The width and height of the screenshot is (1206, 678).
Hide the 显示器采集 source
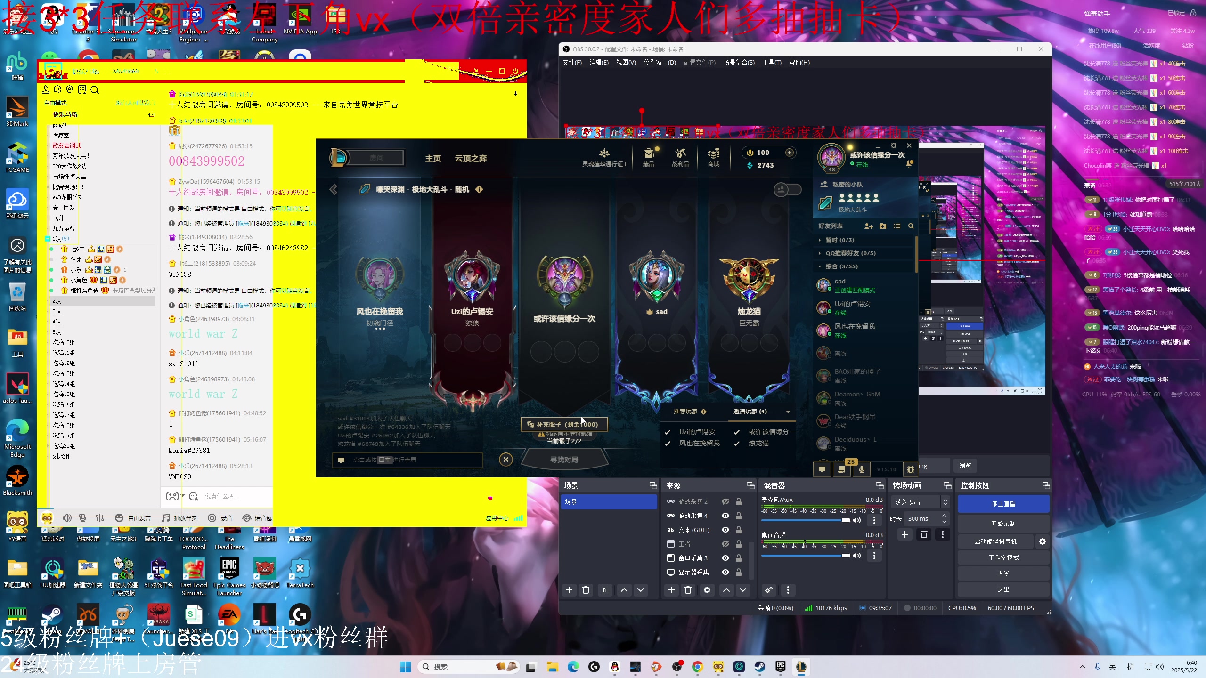coord(725,572)
